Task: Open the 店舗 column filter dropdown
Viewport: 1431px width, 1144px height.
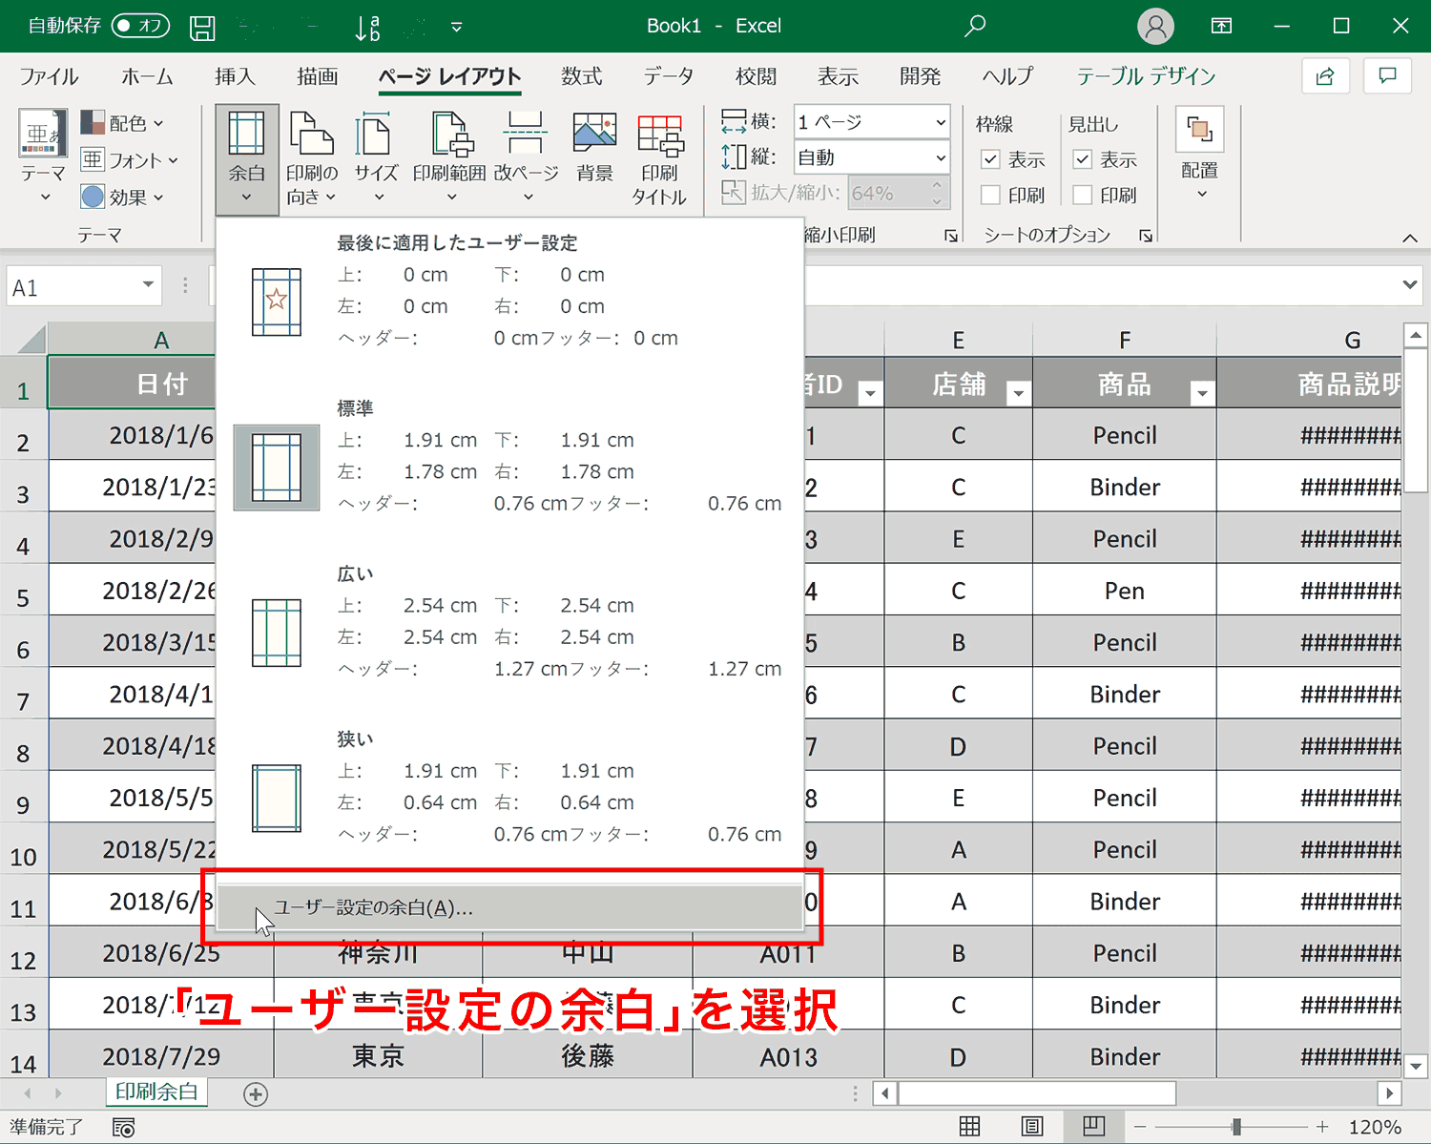Action: [x=1019, y=393]
